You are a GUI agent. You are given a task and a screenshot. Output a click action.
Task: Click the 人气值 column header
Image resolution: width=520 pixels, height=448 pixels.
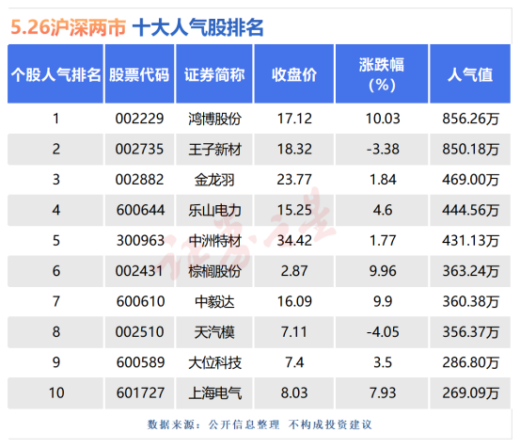(470, 73)
